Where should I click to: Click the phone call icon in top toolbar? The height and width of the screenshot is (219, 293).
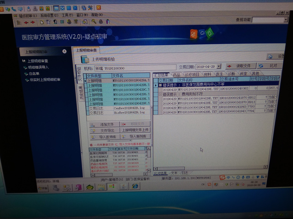click(14, 9)
